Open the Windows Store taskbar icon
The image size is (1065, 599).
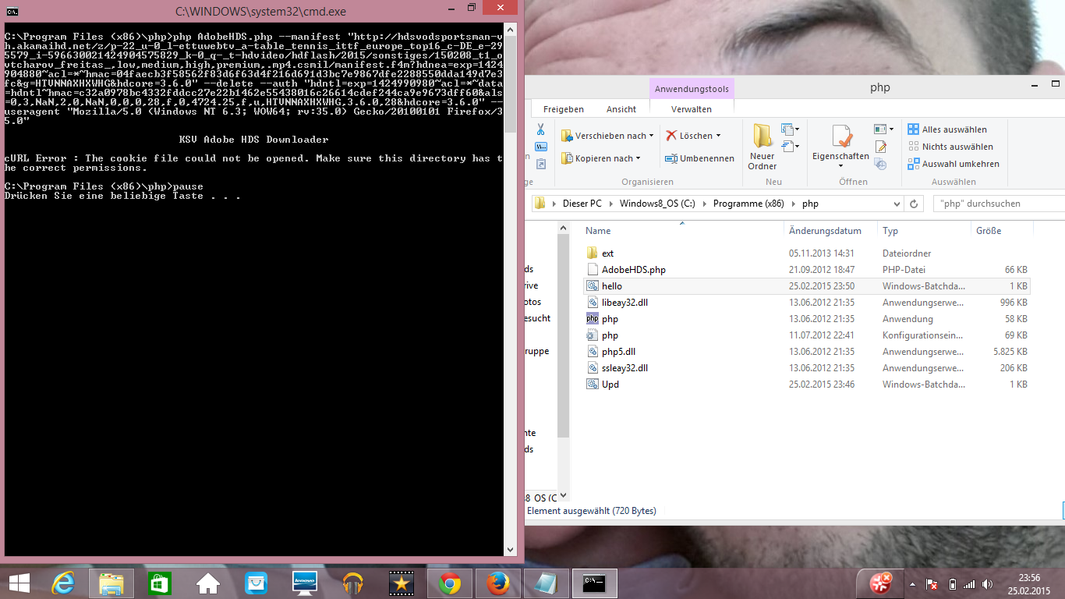pyautogui.click(x=159, y=583)
